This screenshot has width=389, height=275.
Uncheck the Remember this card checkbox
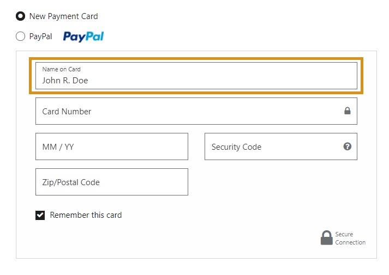(x=40, y=215)
